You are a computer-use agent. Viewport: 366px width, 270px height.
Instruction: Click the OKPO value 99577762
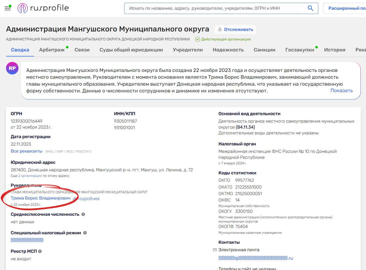[x=245, y=180]
